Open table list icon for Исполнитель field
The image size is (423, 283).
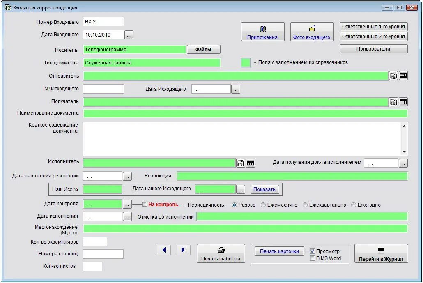point(251,163)
